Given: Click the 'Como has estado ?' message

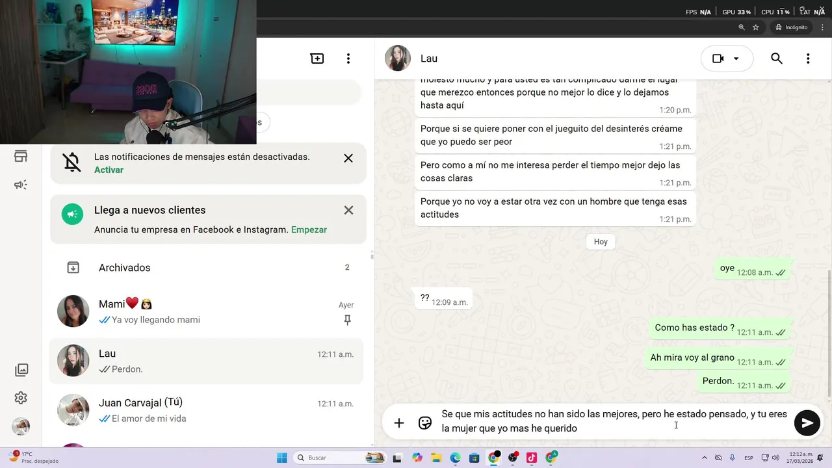Looking at the screenshot, I should (x=720, y=329).
